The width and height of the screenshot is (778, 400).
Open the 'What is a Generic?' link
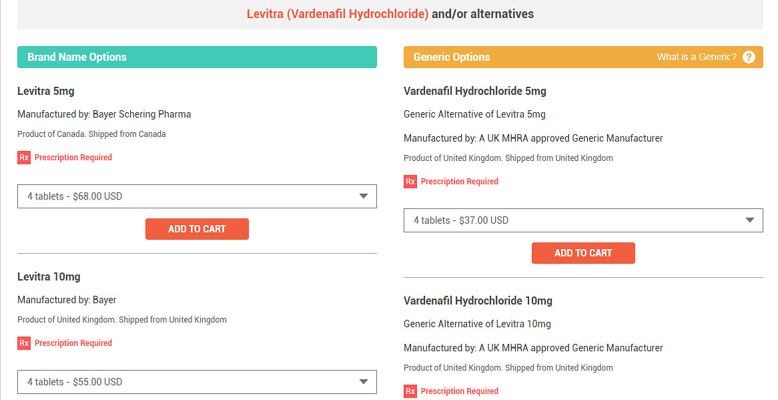tap(697, 57)
